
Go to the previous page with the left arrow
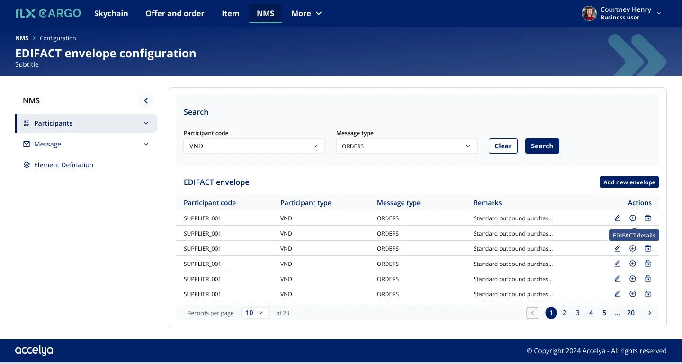pos(532,313)
